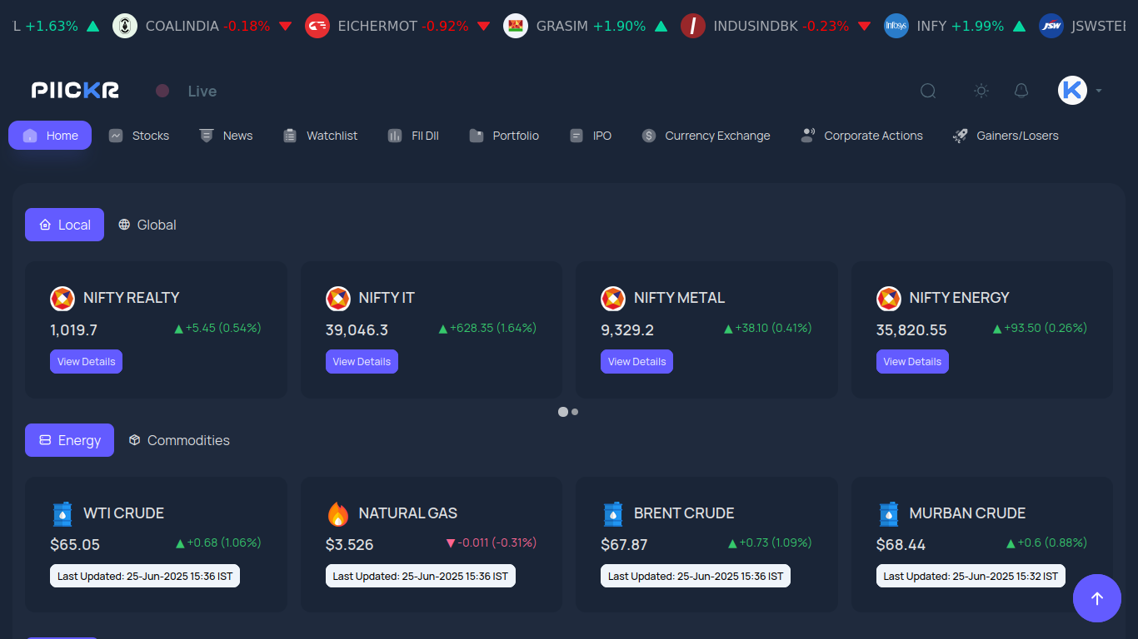Open View Details for NIFTY METAL
This screenshot has height=639, width=1138.
[x=636, y=361]
